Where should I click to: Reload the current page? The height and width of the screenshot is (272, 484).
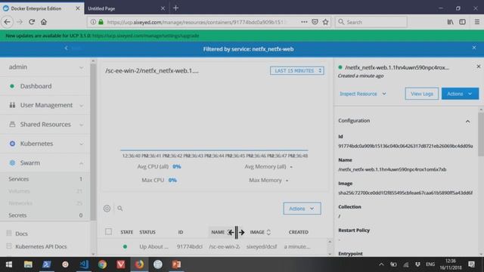click(x=32, y=22)
